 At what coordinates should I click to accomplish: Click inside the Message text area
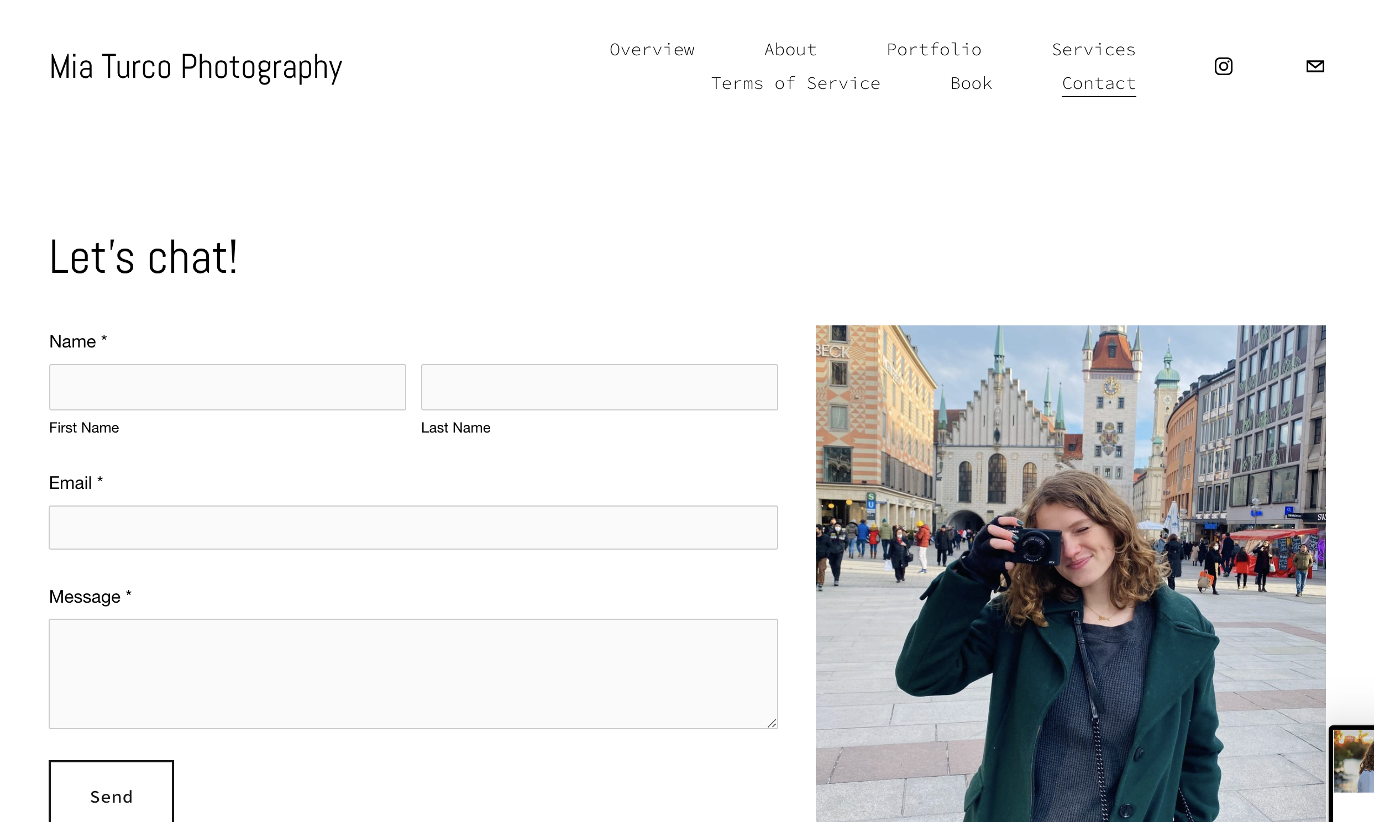pos(413,673)
